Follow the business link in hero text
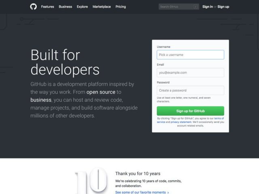 (x=41, y=100)
